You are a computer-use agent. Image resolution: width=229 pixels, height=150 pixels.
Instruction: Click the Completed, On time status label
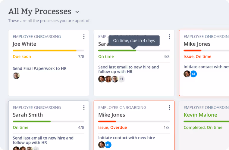203,127
